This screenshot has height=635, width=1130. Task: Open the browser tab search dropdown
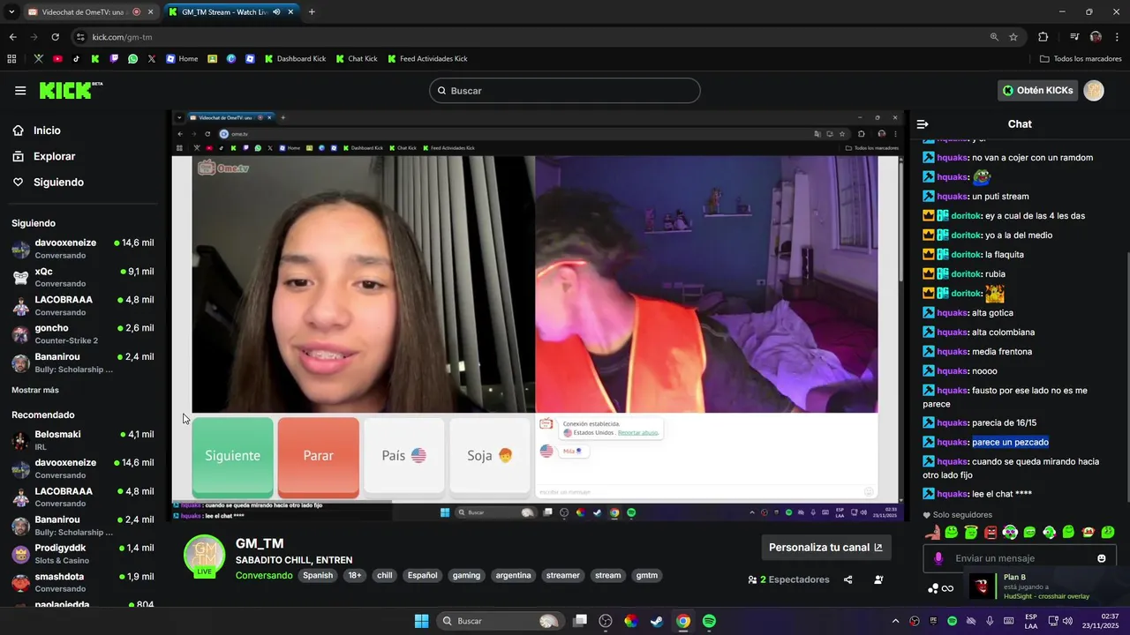click(11, 12)
